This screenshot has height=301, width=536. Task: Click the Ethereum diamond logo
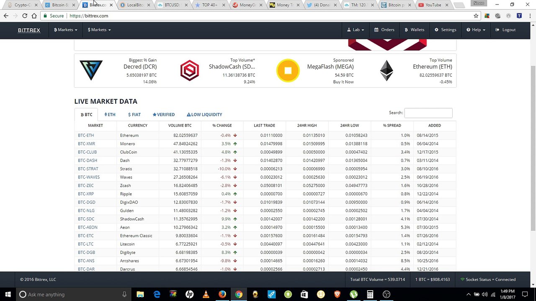tap(387, 70)
